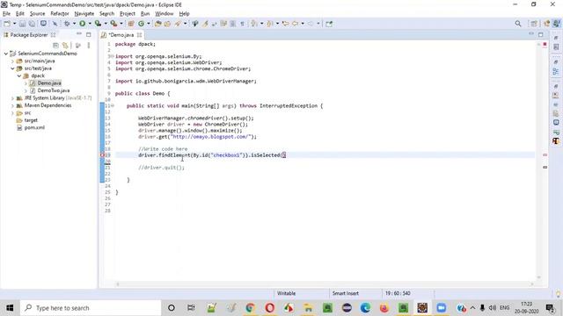Select the Demo.java editor tab

[x=121, y=35]
